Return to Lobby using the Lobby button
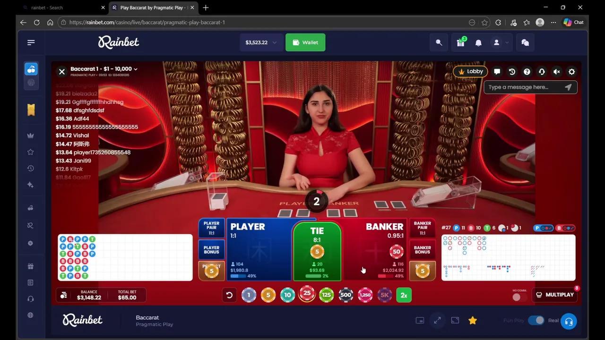605x340 pixels. (470, 71)
